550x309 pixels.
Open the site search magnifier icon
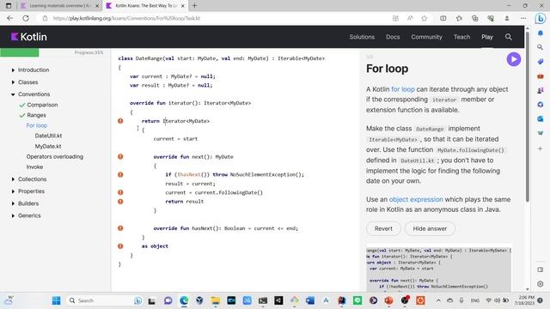tap(508, 37)
